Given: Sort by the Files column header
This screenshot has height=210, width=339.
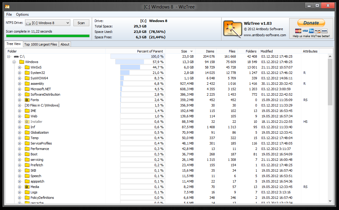Looking at the screenshot, I should point(227,51).
